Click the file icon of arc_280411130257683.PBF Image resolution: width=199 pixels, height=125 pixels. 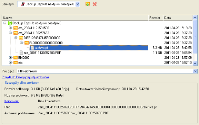21,53
